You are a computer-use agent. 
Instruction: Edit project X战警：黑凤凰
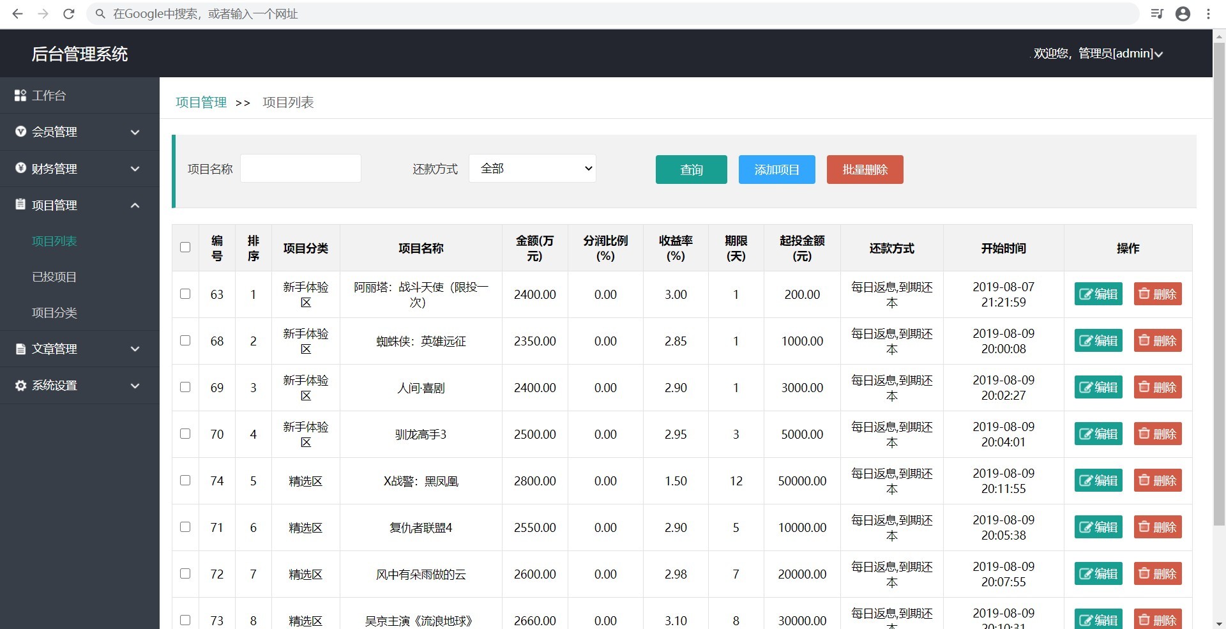pyautogui.click(x=1098, y=480)
